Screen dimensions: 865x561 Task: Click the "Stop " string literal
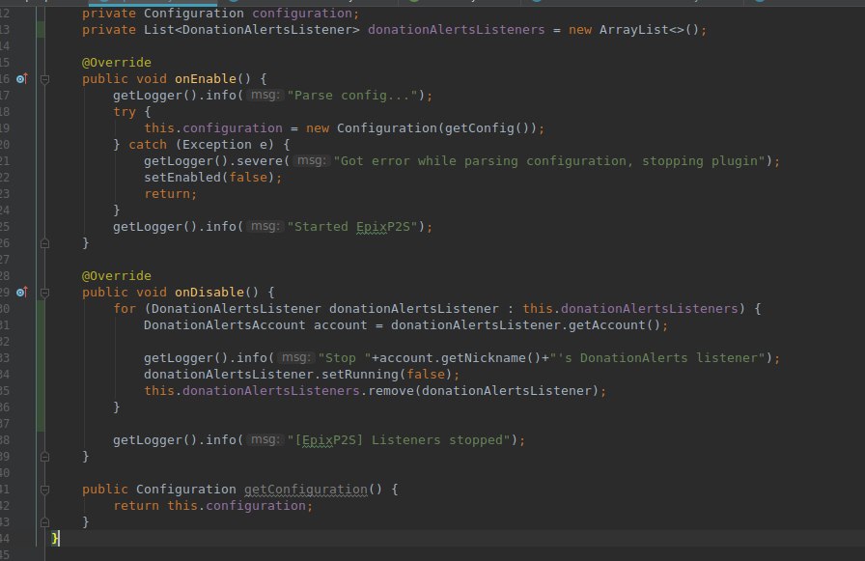345,358
